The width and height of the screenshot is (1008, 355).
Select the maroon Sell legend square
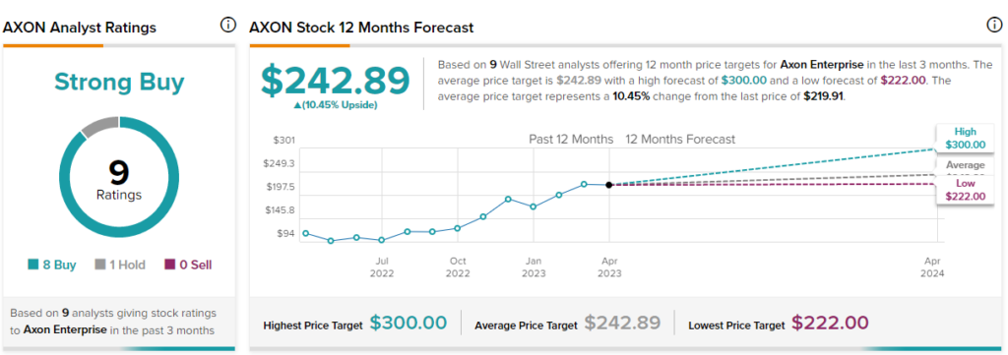point(169,265)
